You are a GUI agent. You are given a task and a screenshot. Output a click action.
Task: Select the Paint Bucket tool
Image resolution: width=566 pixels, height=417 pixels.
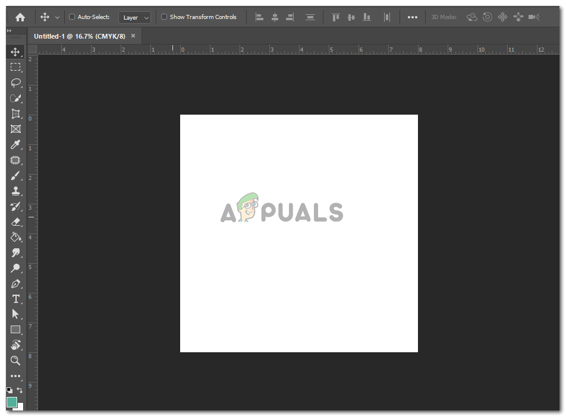point(15,237)
